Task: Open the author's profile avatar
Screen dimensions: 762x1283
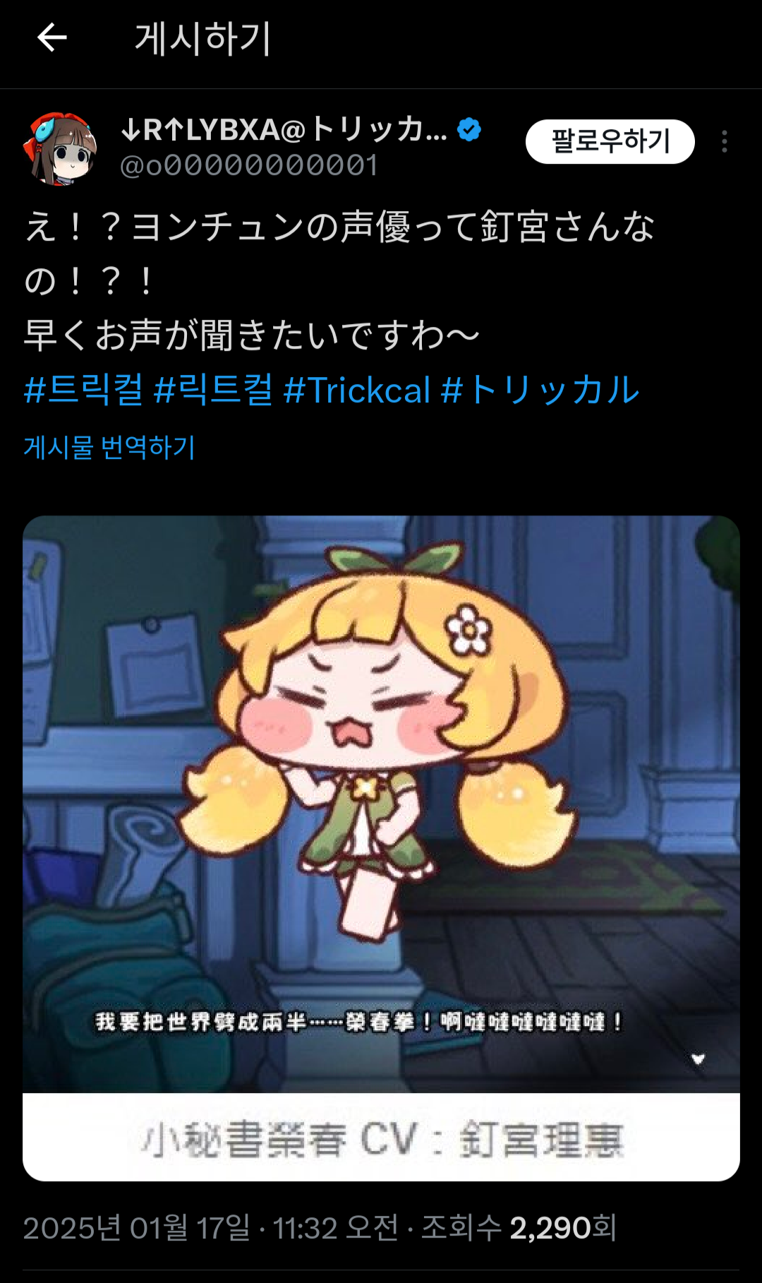Action: 61,149
